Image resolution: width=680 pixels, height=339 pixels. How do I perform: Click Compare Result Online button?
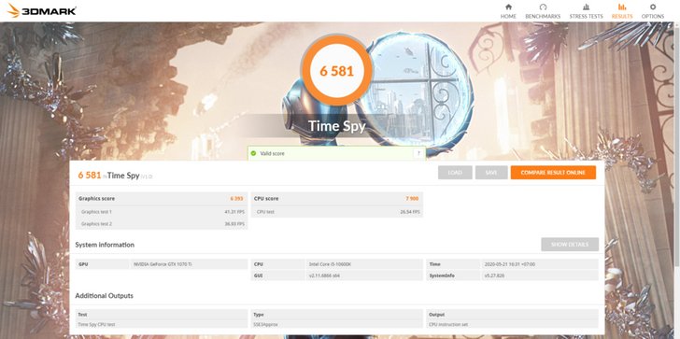(553, 173)
